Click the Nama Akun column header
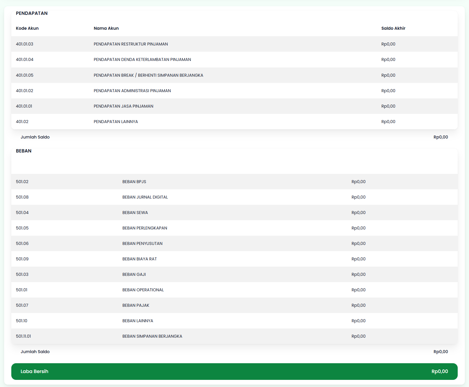This screenshot has width=469, height=387. 106,28
